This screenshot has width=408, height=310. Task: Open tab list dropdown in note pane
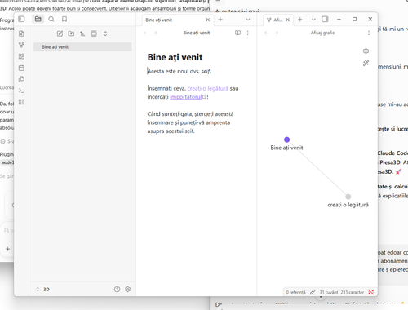pos(248,20)
